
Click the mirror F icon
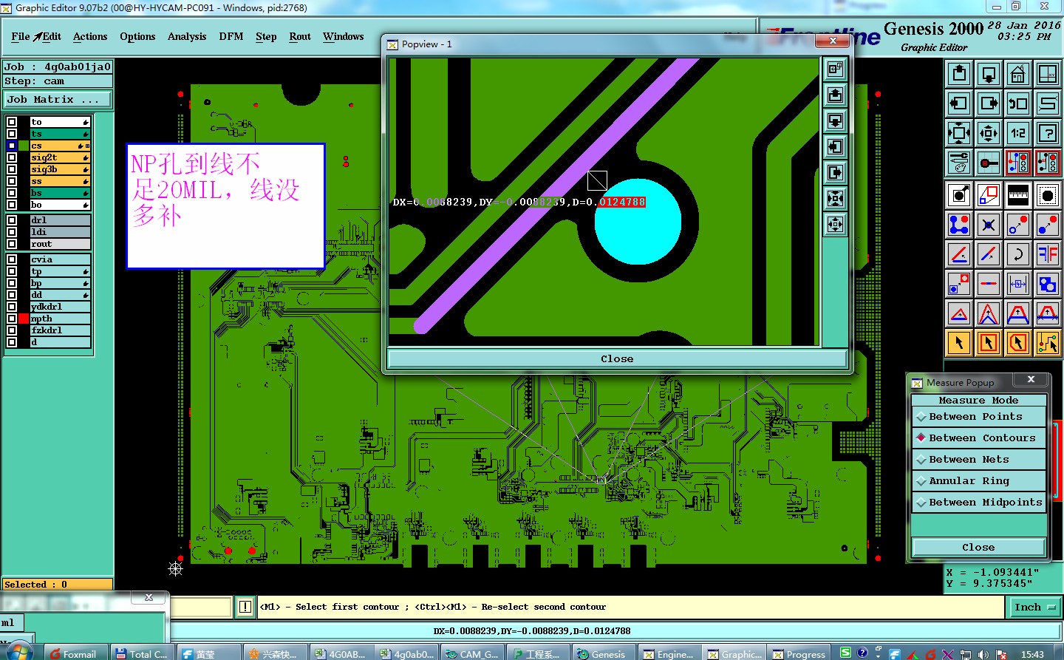(1048, 254)
